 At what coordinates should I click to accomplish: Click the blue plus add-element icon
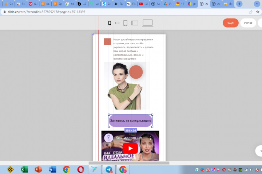click(93, 34)
